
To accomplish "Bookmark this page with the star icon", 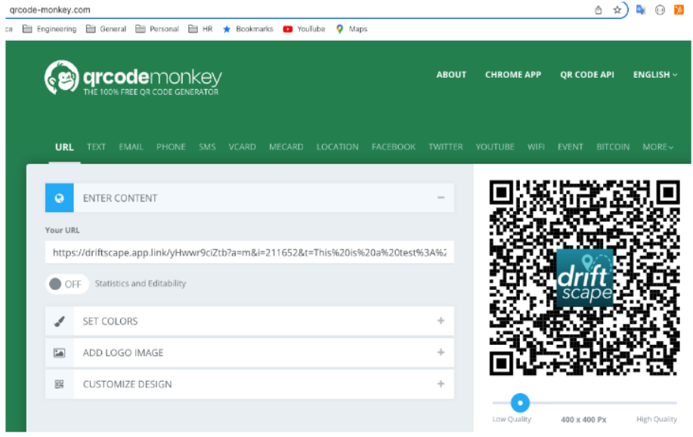I will [617, 10].
